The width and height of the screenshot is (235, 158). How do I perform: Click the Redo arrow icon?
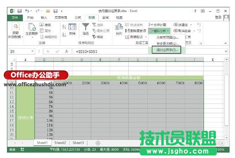pos(37,11)
